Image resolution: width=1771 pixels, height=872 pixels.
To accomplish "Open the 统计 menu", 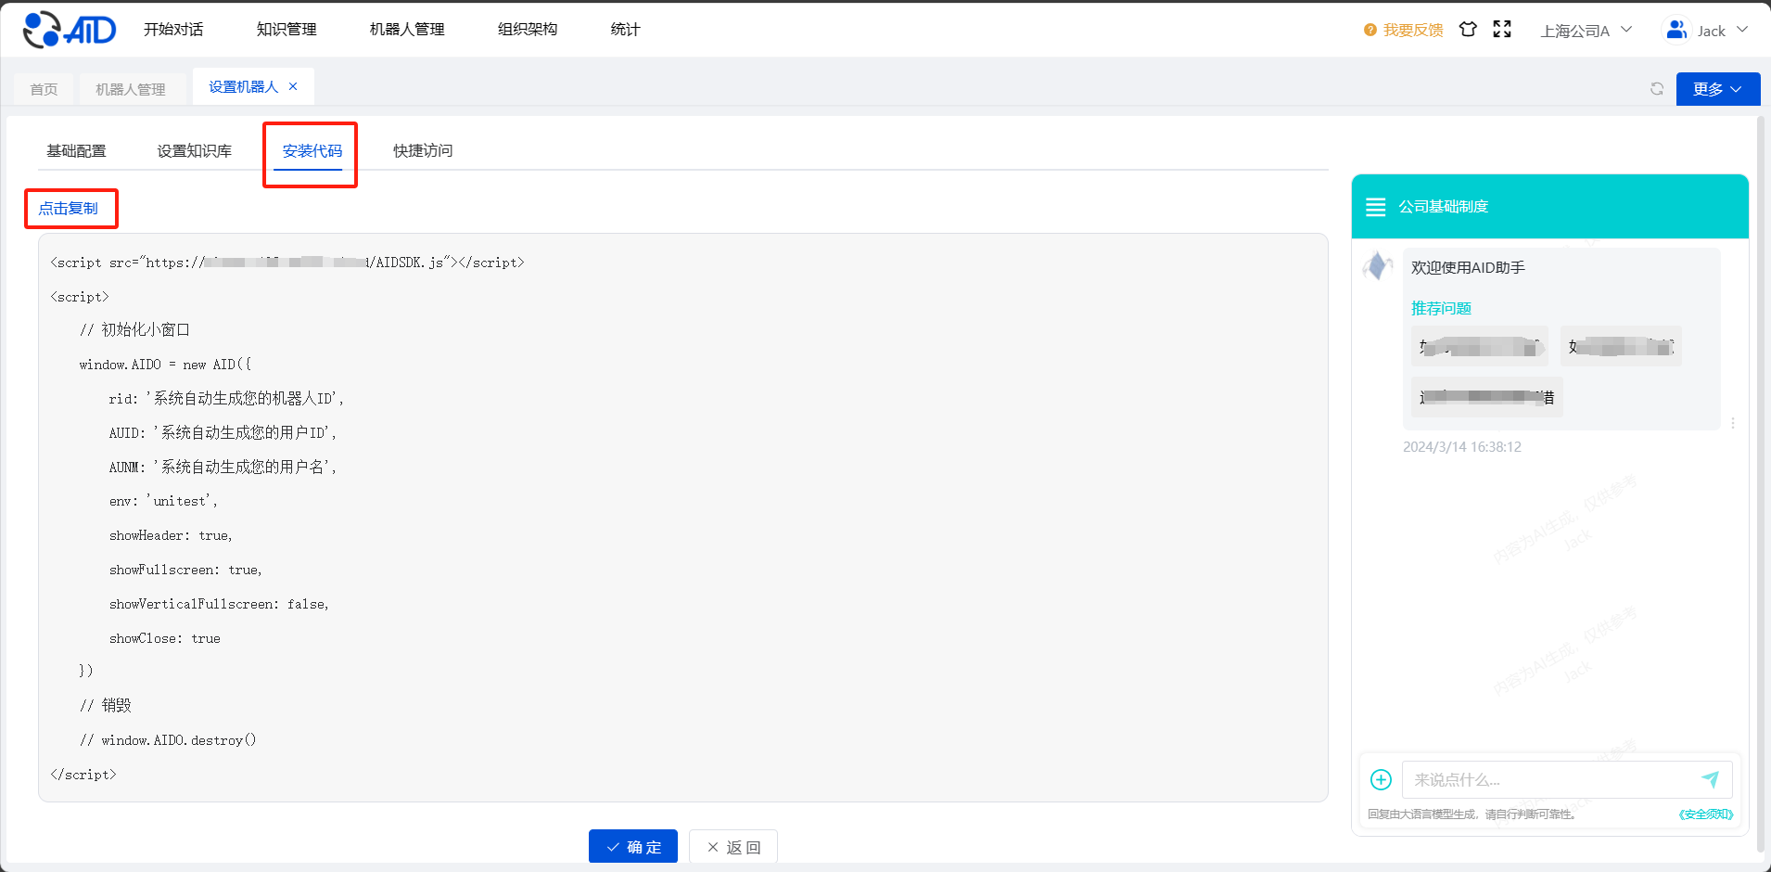I will (x=625, y=30).
